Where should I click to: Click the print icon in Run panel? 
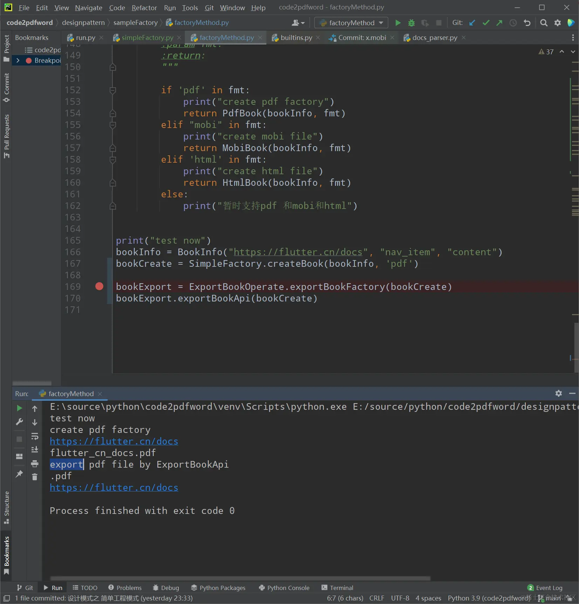tap(35, 464)
